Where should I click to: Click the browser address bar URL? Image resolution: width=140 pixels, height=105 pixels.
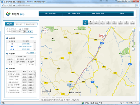click(17, 5)
